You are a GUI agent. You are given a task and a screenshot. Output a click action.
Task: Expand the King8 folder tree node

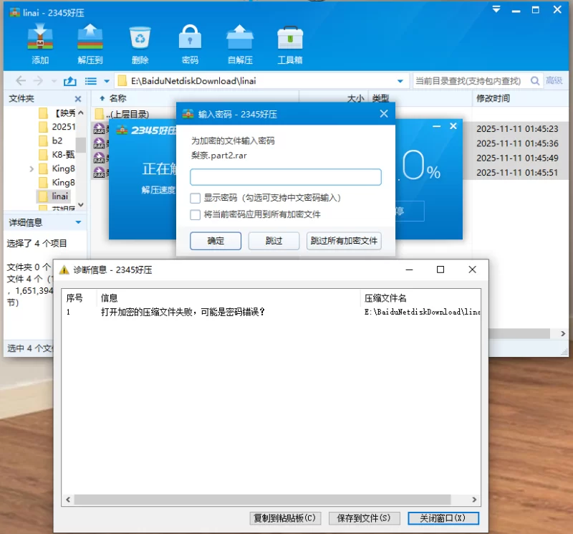(x=32, y=169)
